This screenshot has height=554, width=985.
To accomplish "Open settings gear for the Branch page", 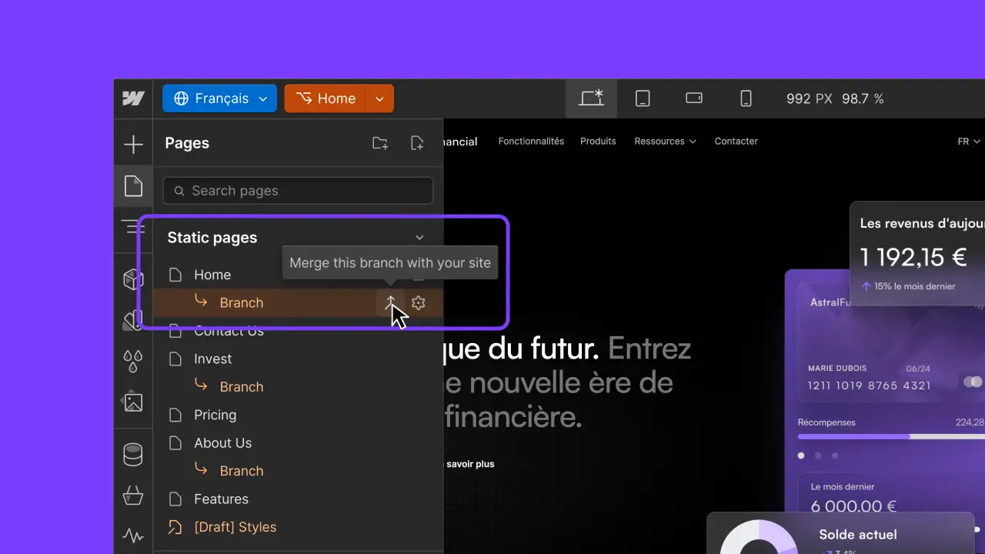I will [x=418, y=302].
